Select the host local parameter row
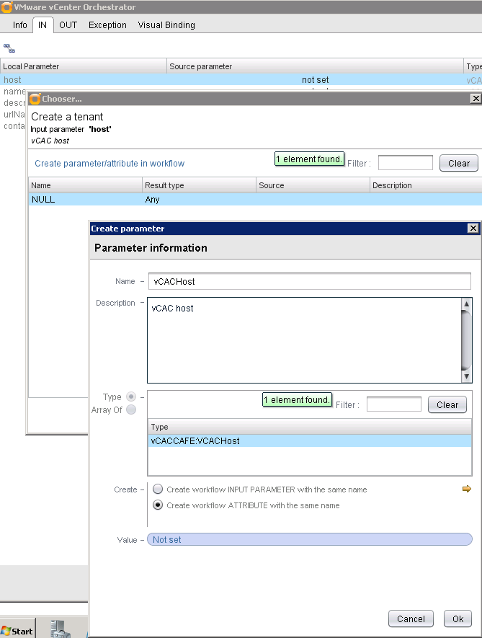 241,80
